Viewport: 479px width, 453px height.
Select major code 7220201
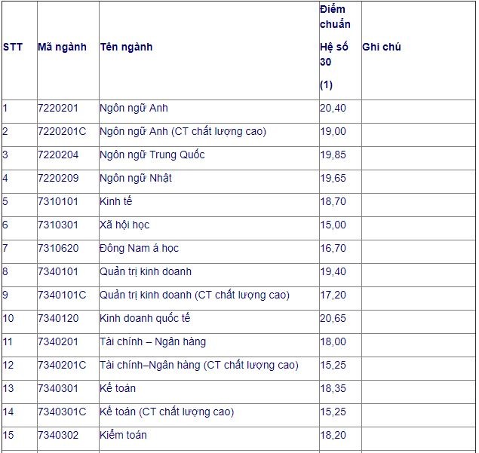58,108
